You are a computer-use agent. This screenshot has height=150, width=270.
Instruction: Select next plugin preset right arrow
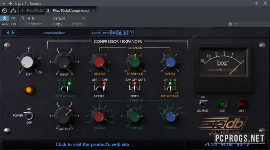[13, 32]
